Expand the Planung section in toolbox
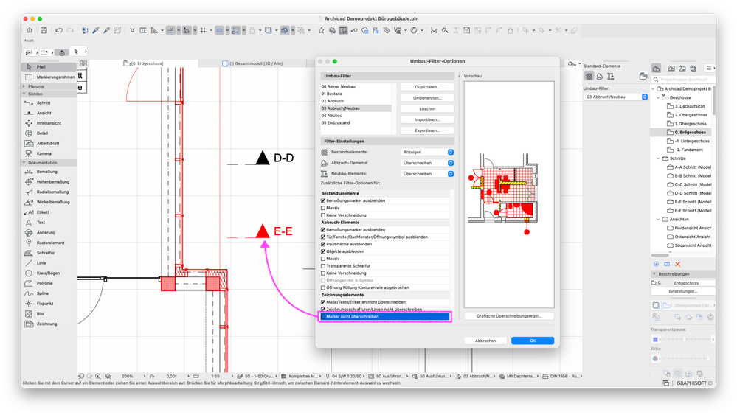Screen dimensions: 737x415 (x=24, y=86)
